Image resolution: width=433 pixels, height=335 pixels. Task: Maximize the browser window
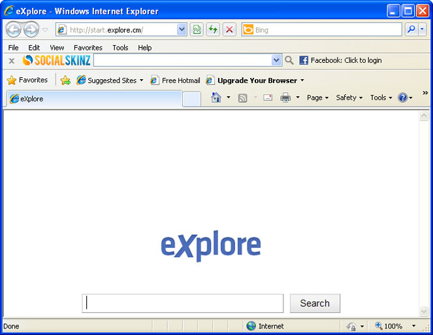pyautogui.click(x=408, y=11)
